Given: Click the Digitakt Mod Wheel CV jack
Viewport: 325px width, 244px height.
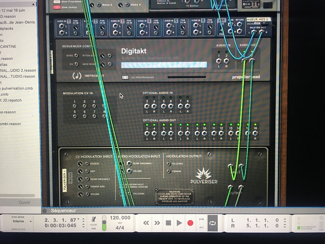Looking at the screenshot, I should click(x=110, y=64).
